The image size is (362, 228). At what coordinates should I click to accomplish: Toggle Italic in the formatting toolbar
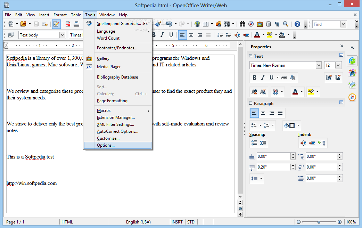(162, 35)
